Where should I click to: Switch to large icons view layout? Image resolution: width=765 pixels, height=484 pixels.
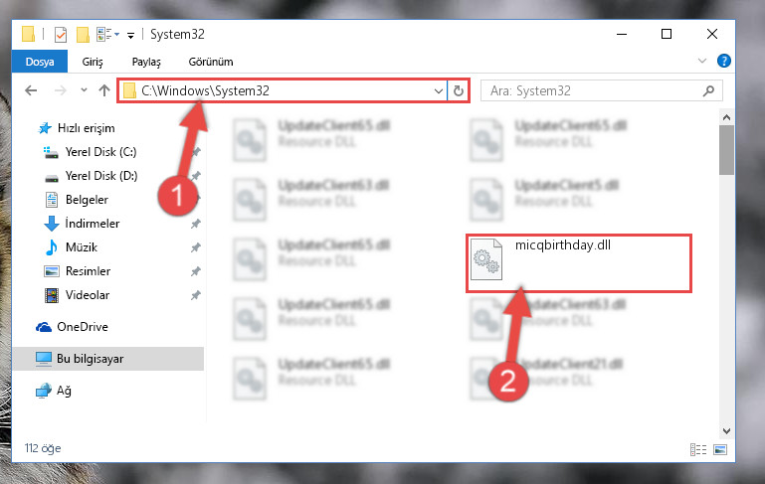[720, 449]
